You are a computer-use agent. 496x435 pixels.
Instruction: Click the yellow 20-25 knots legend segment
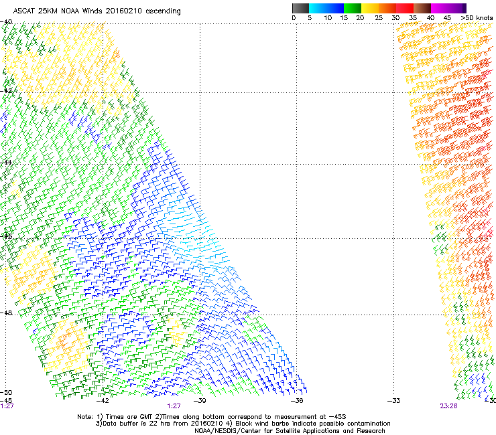[370, 8]
